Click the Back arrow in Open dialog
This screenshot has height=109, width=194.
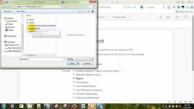pyautogui.click(x=3, y=7)
